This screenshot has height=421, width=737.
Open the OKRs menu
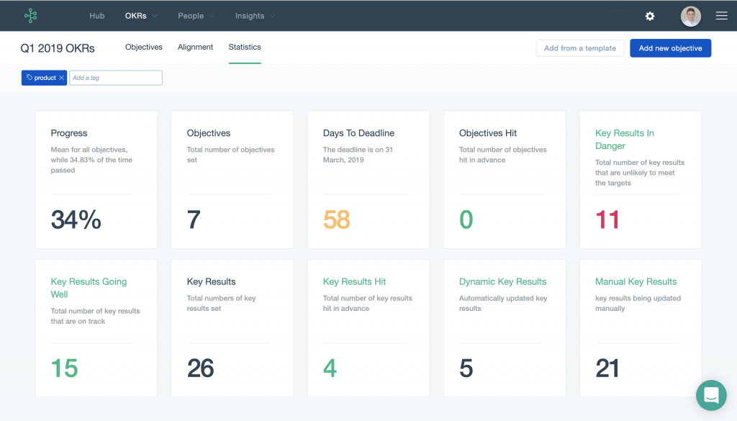pos(135,16)
